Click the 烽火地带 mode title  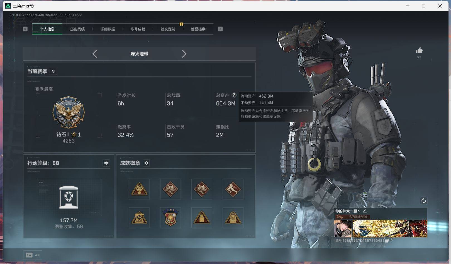[x=139, y=54]
